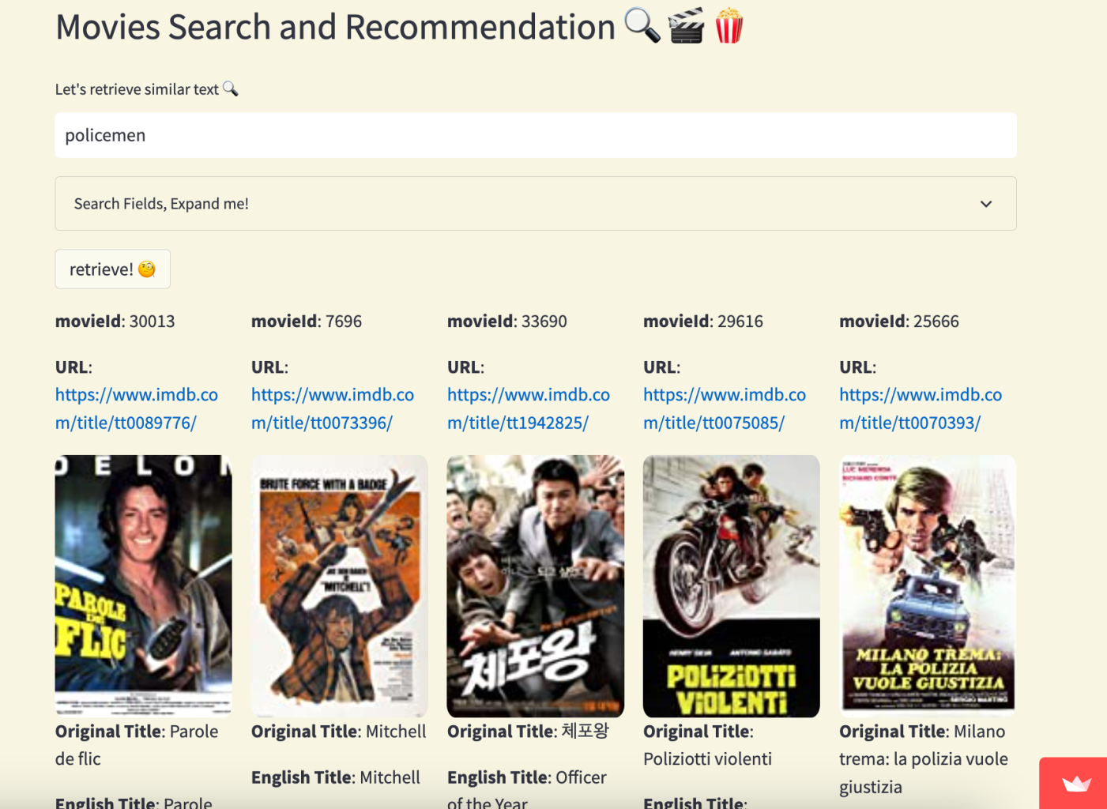
Task: Click the search text input containing policemen
Action: pyautogui.click(x=535, y=135)
